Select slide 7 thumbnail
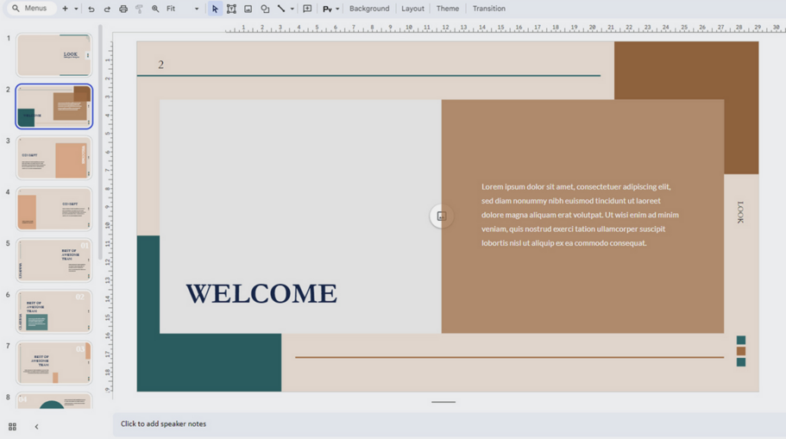Viewport: 786px width, 439px height. pyautogui.click(x=54, y=363)
